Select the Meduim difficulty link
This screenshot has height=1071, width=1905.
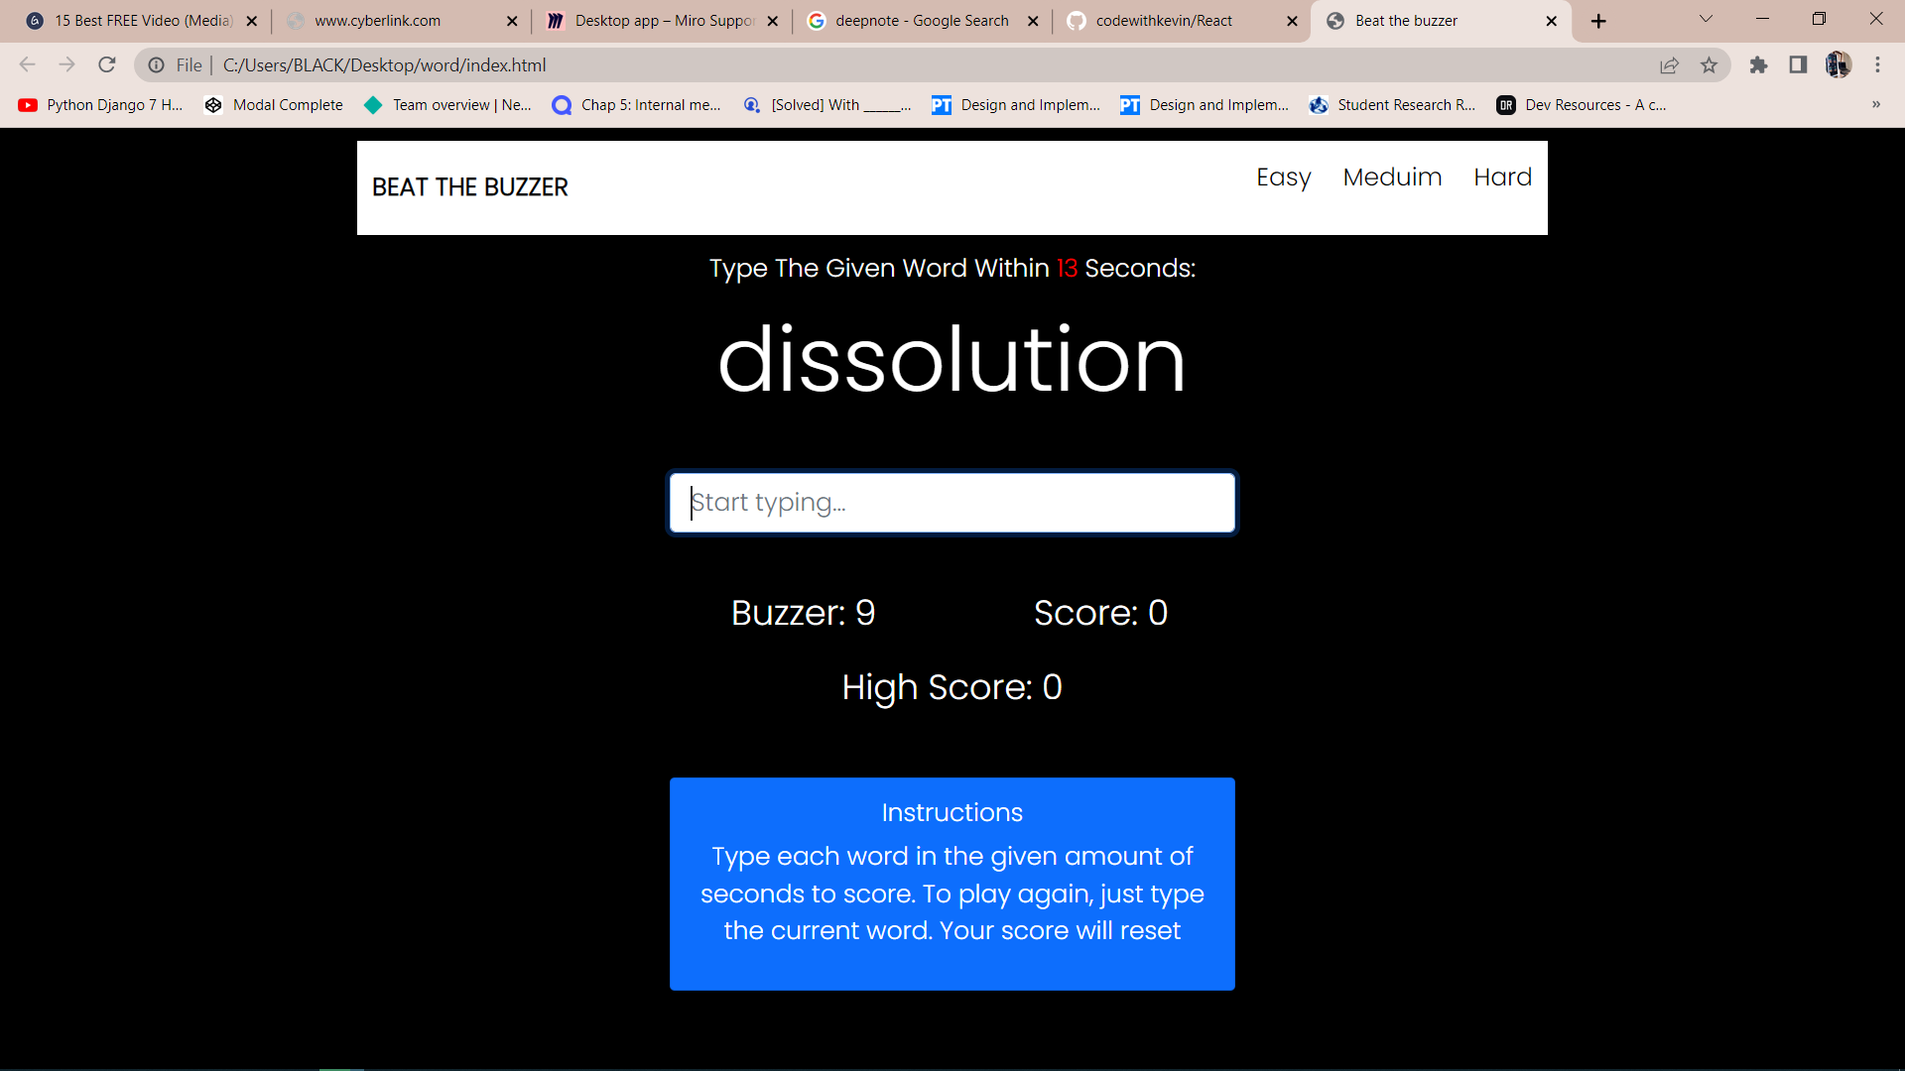tap(1392, 178)
